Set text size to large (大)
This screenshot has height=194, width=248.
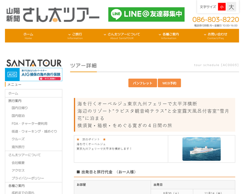[x=231, y=7]
